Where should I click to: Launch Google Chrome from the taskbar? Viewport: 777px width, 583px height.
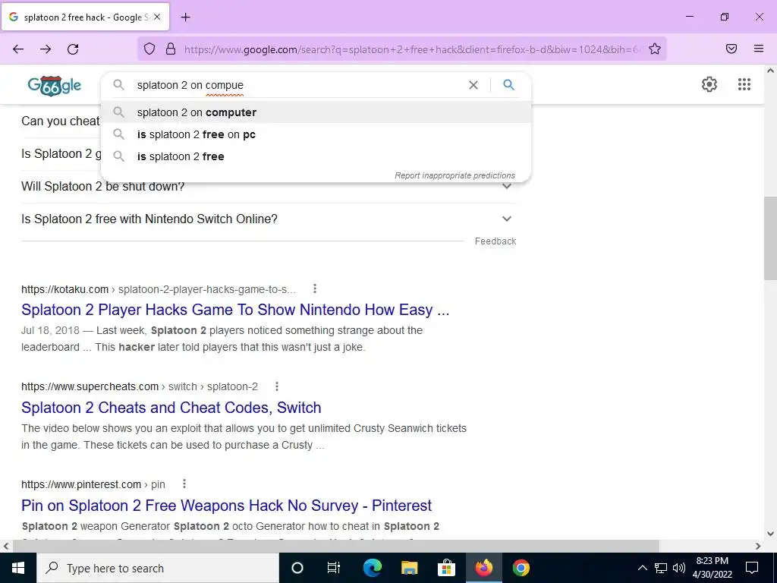point(521,568)
